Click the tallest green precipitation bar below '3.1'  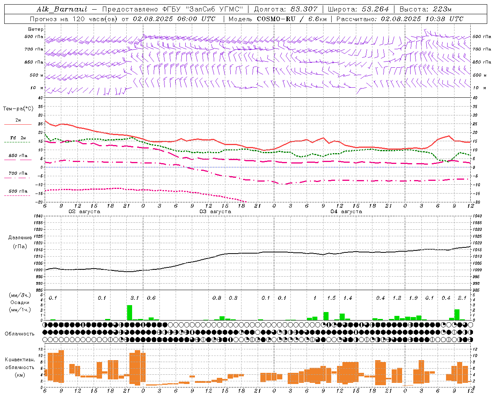click(x=129, y=312)
